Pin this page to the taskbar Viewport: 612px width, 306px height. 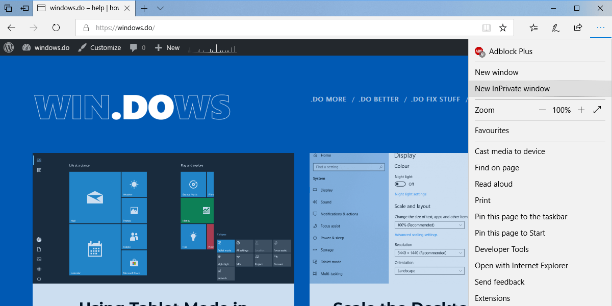point(540,217)
